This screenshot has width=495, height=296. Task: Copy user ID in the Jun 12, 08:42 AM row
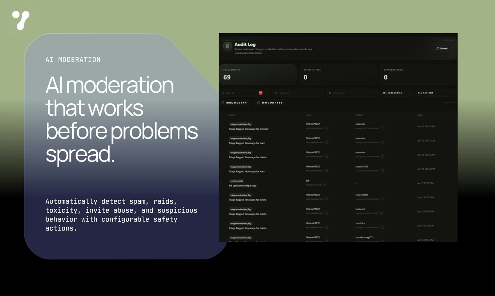pyautogui.click(x=327, y=128)
